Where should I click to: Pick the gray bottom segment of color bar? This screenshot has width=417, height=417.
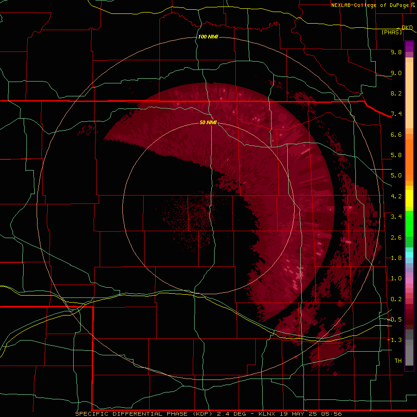tap(409, 355)
